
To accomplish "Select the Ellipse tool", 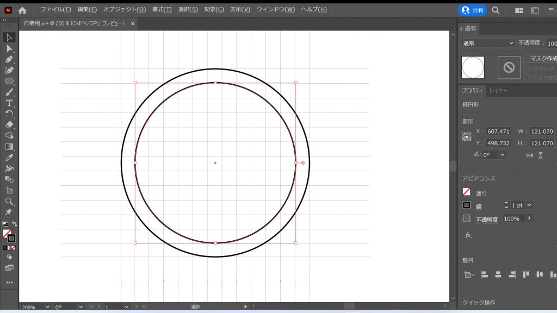I will click(9, 82).
